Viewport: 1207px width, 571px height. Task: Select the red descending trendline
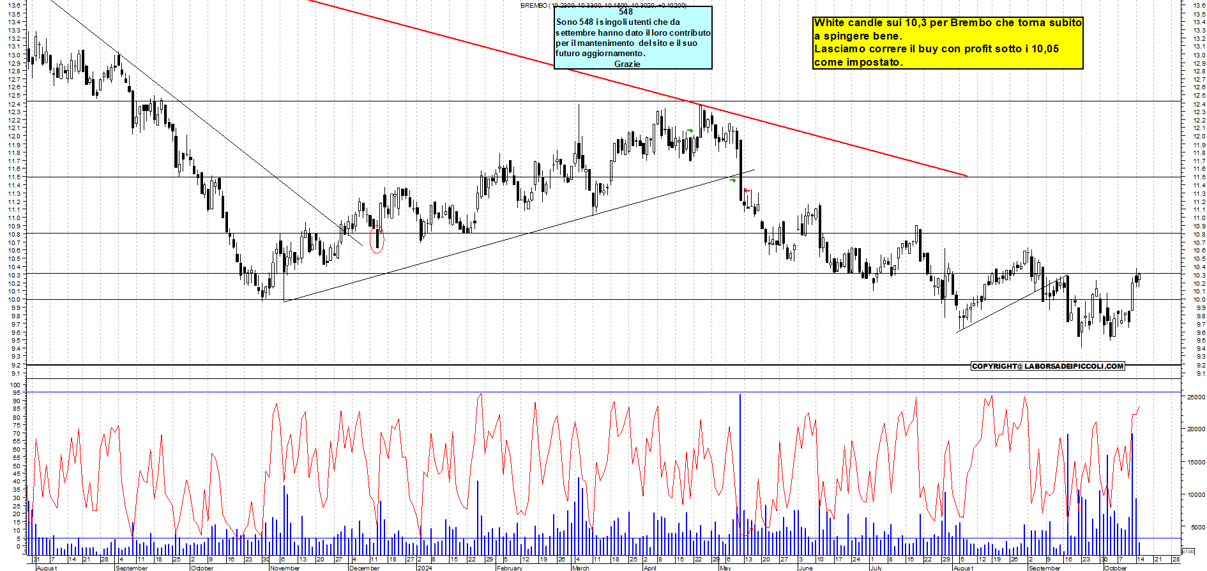tap(639, 89)
